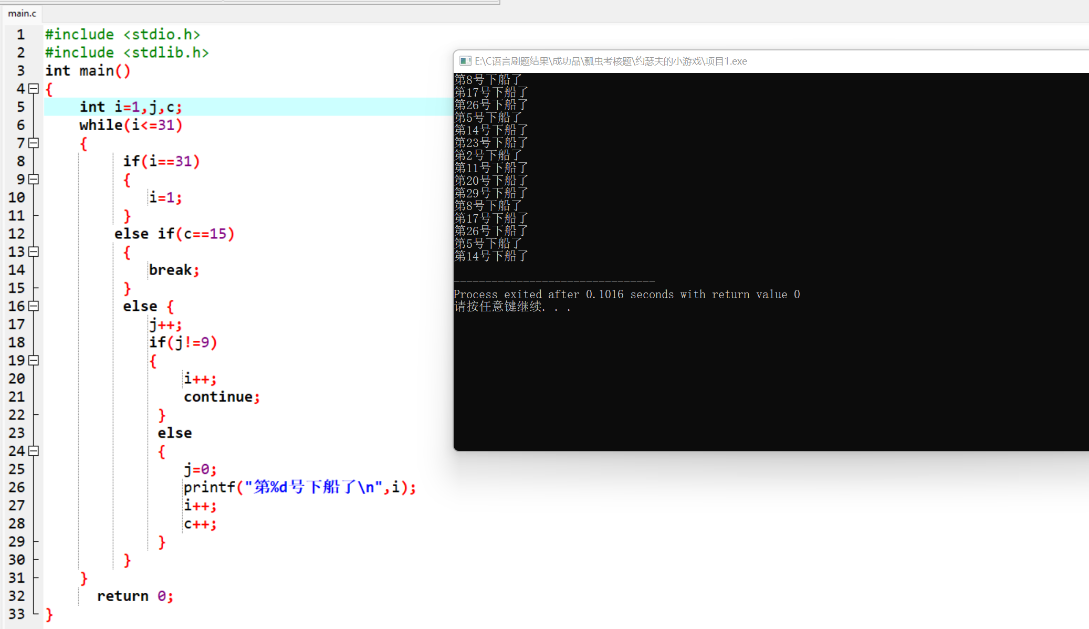Place cursor in the printf statement
The width and height of the screenshot is (1089, 629).
click(x=299, y=487)
